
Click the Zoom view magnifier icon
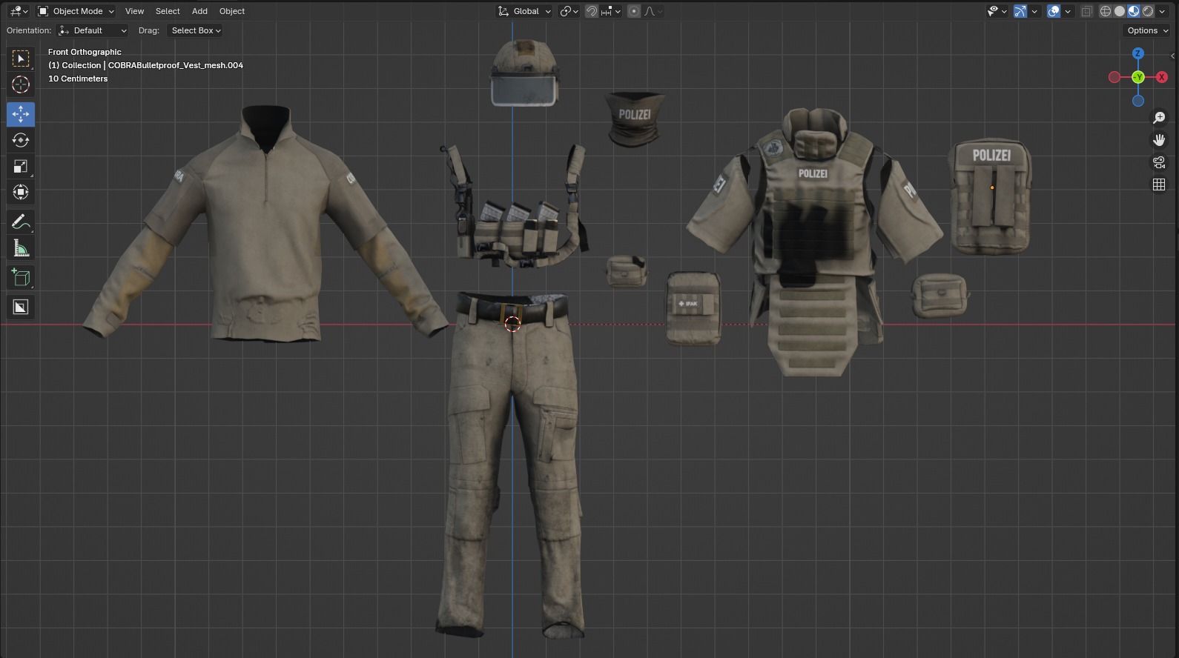coord(1159,118)
